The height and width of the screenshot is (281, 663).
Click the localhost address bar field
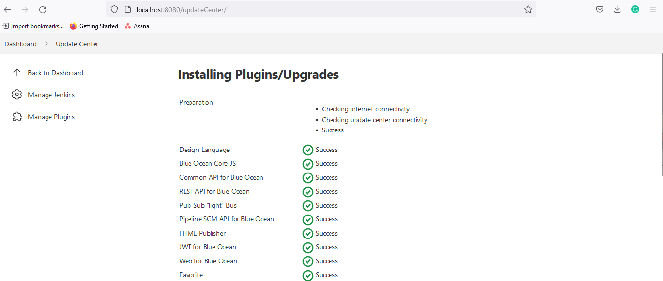click(318, 9)
